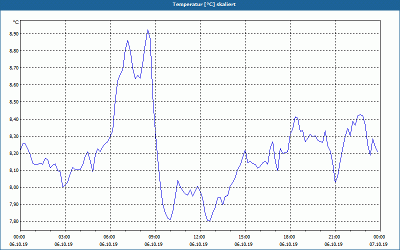Select the '06:00' time label
This screenshot has width=400, height=250.
tap(110, 237)
